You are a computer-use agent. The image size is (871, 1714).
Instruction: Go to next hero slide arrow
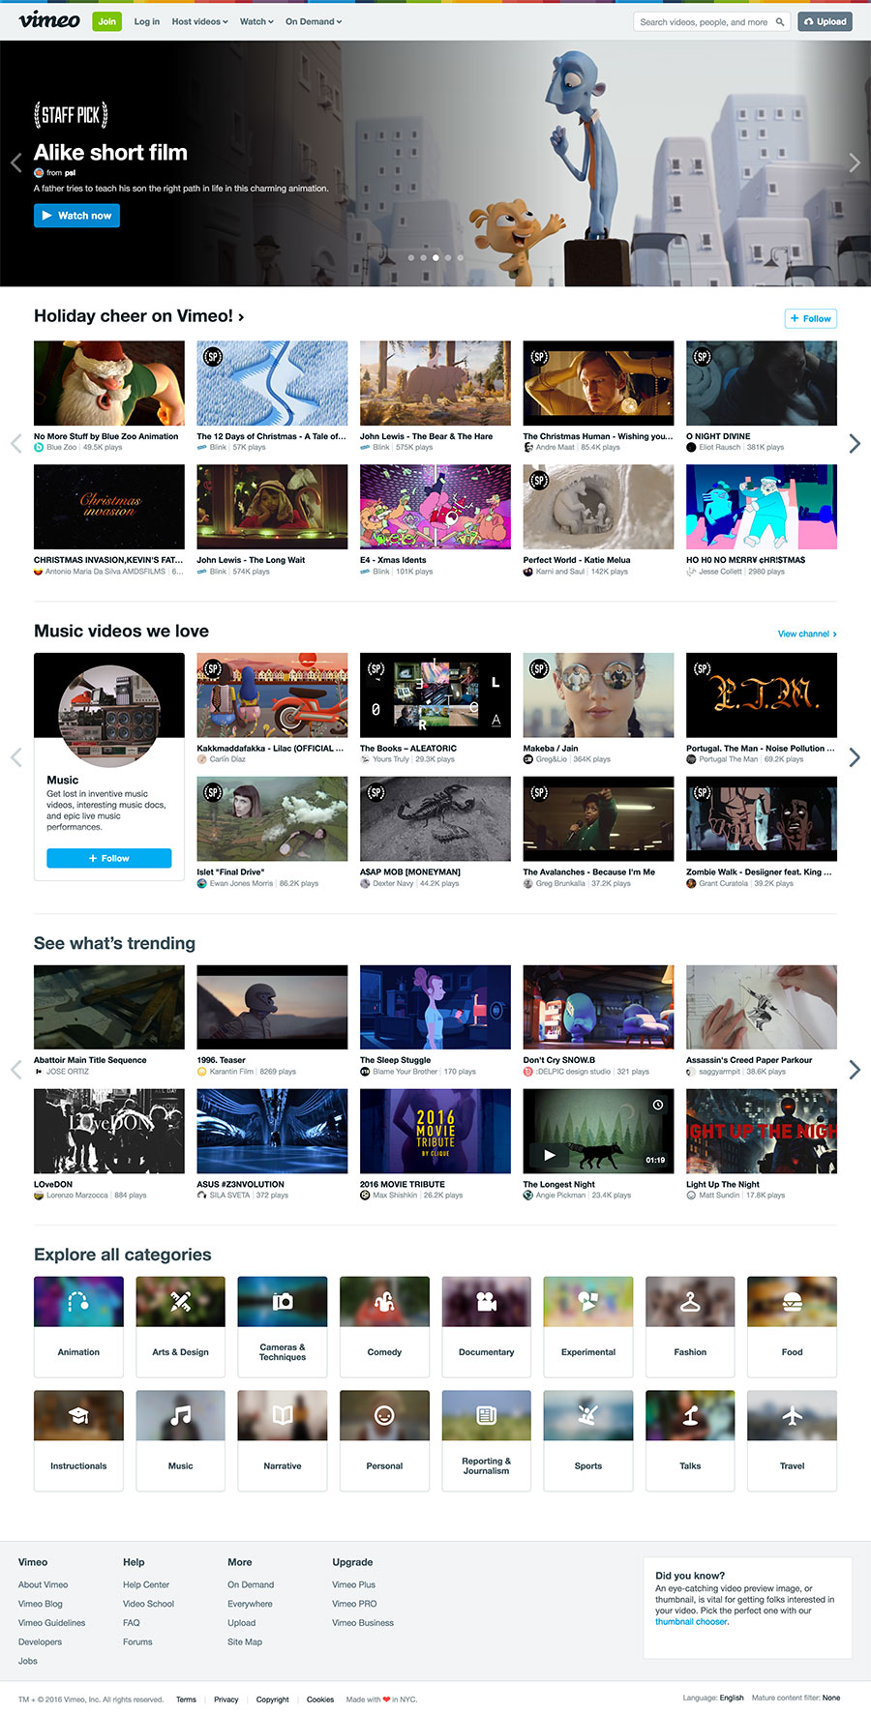(x=855, y=163)
